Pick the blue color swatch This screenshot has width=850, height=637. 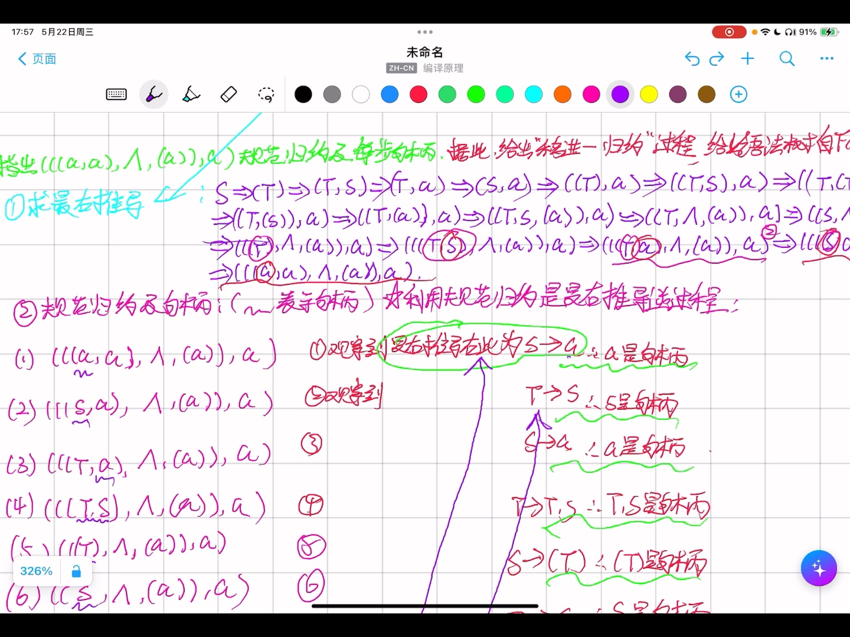(x=390, y=94)
